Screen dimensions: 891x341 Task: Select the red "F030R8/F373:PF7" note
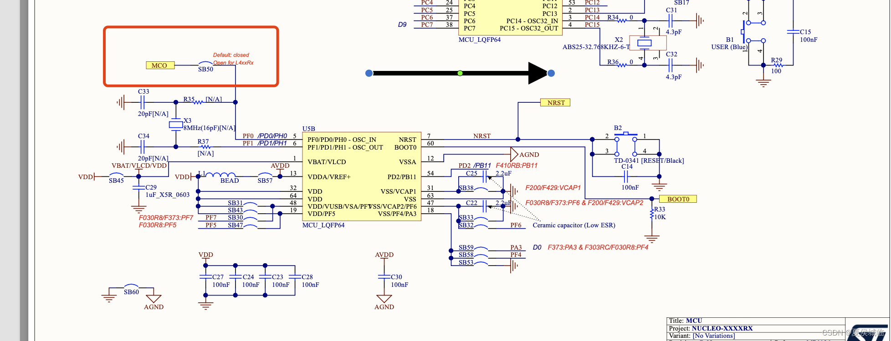166,218
